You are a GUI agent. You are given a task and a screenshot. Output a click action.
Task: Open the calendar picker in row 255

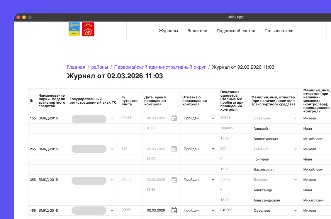(x=174, y=149)
